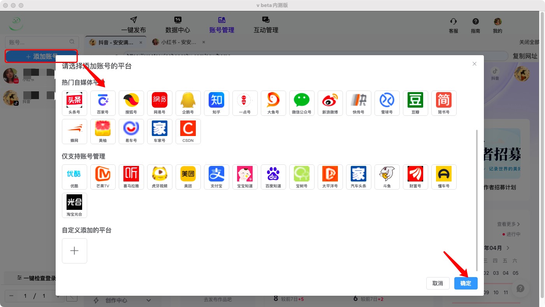The height and width of the screenshot is (307, 545).
Task: Select the 财富号 platform icon
Action: click(415, 177)
